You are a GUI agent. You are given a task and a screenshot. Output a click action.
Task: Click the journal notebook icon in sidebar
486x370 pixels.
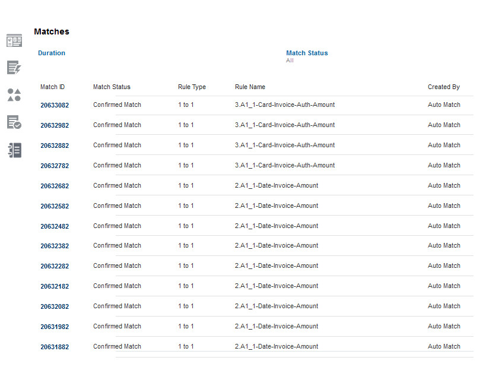[x=14, y=150]
